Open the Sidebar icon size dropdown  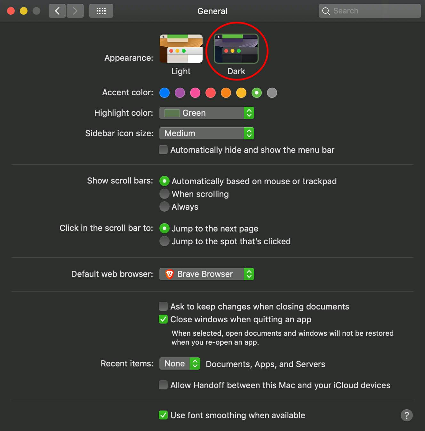click(x=207, y=133)
